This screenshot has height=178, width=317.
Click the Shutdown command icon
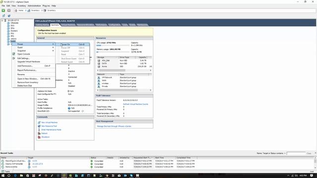(x=39, y=137)
